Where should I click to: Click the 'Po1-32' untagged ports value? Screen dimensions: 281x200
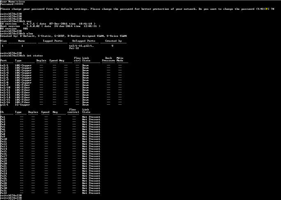click(x=74, y=48)
